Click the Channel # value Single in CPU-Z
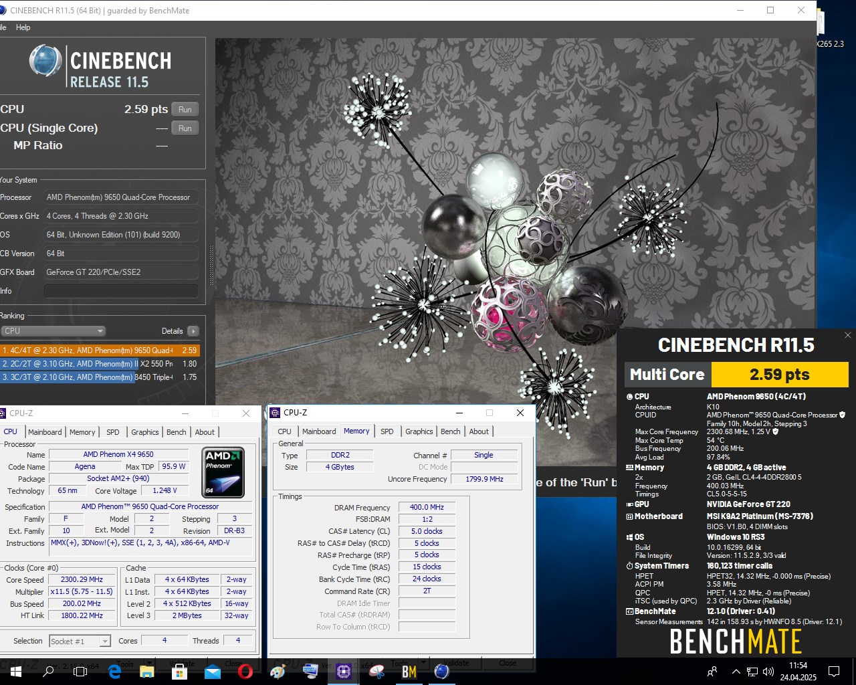The image size is (856, 685). pos(484,455)
